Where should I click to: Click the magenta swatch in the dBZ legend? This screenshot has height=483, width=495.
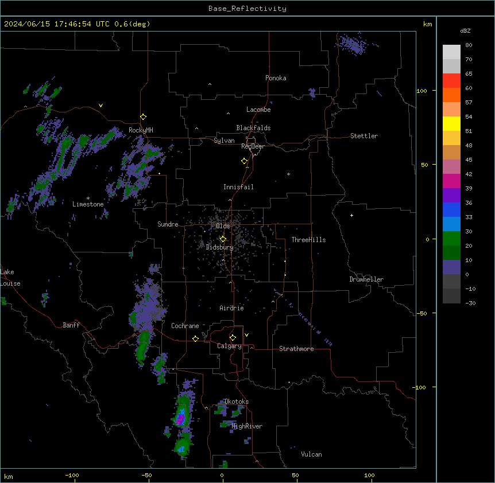[x=451, y=181]
